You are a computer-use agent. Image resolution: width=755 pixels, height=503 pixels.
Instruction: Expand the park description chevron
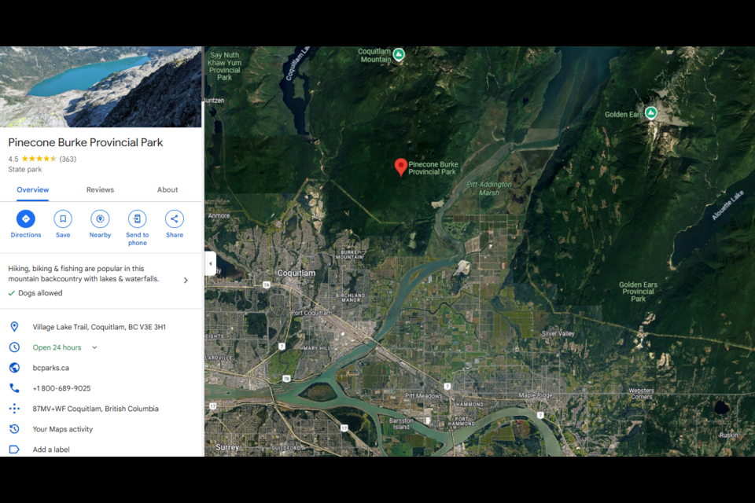coord(186,280)
